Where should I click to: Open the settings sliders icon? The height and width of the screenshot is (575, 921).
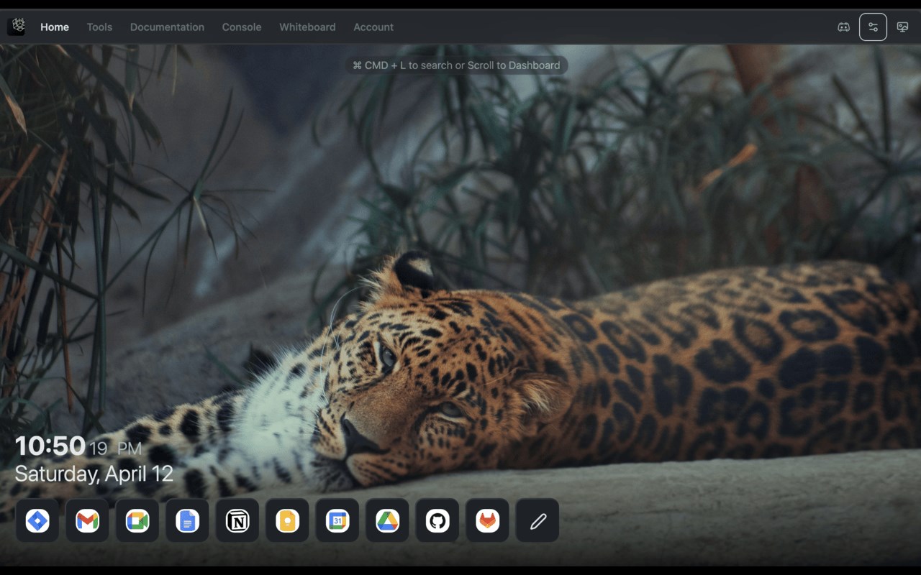click(x=873, y=27)
